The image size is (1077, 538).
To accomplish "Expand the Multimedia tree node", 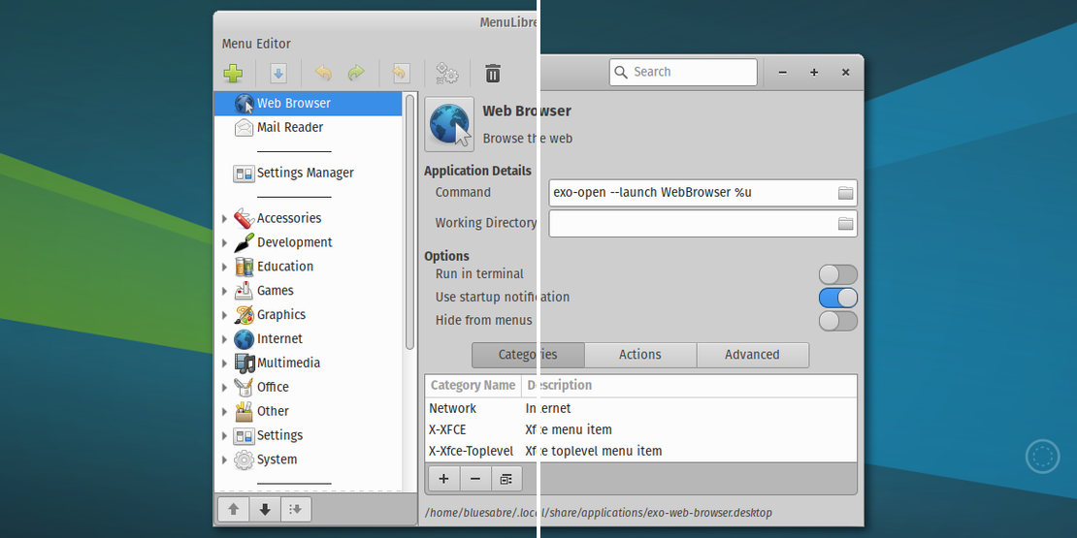I will 224,363.
